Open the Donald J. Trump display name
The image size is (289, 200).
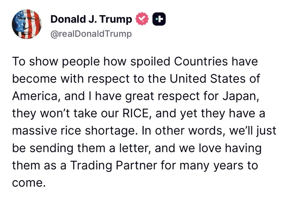click(91, 19)
